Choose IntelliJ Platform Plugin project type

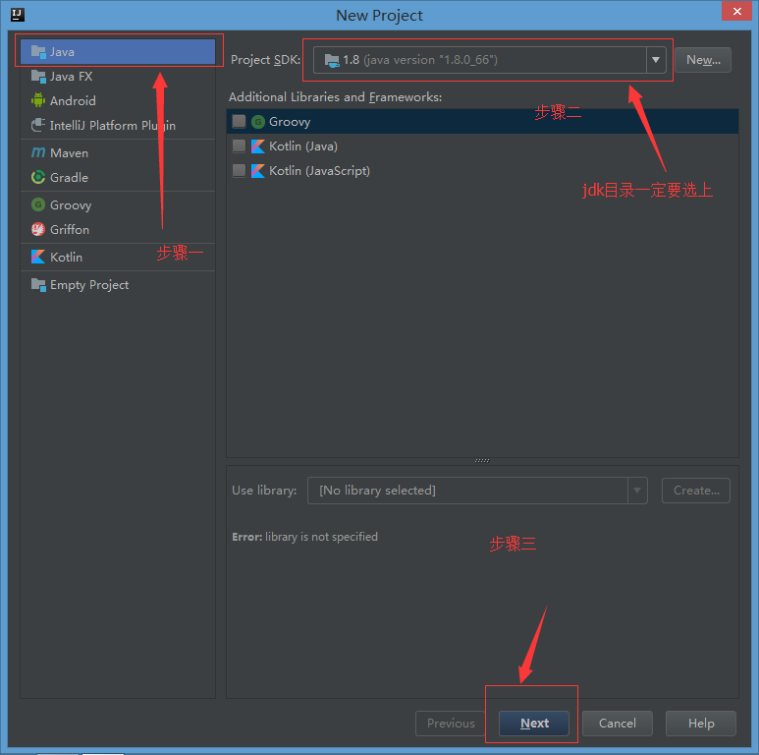pyautogui.click(x=112, y=126)
